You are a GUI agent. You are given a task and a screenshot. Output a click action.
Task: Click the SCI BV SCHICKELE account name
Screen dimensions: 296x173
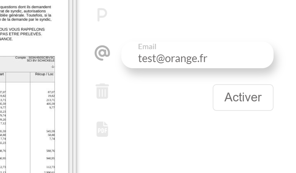(x=41, y=61)
